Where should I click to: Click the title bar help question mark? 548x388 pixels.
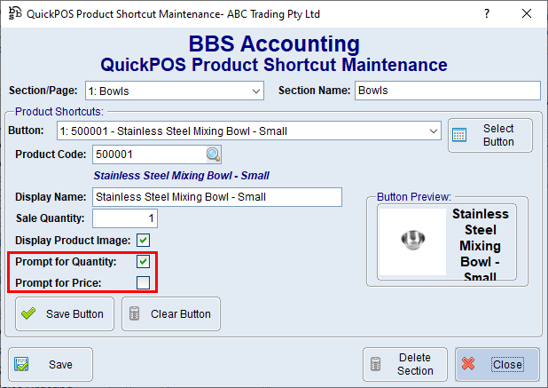[485, 14]
